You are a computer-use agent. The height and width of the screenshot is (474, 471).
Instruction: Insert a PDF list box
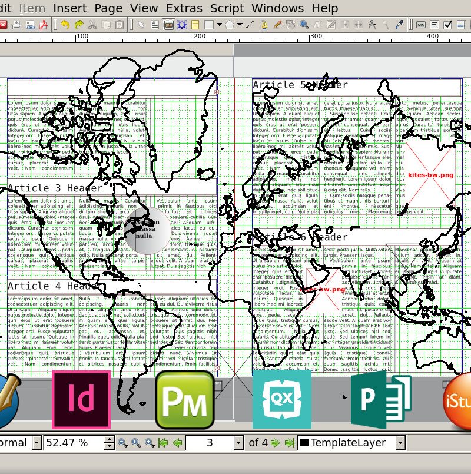pyautogui.click(x=461, y=25)
